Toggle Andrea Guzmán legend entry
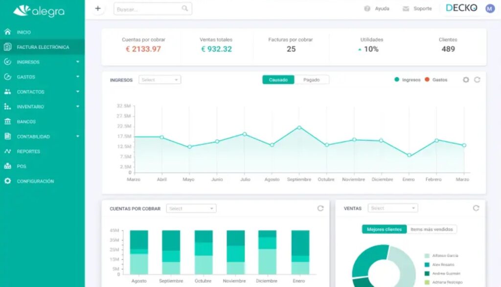Viewport: 501px width, 287px height. 442,274
